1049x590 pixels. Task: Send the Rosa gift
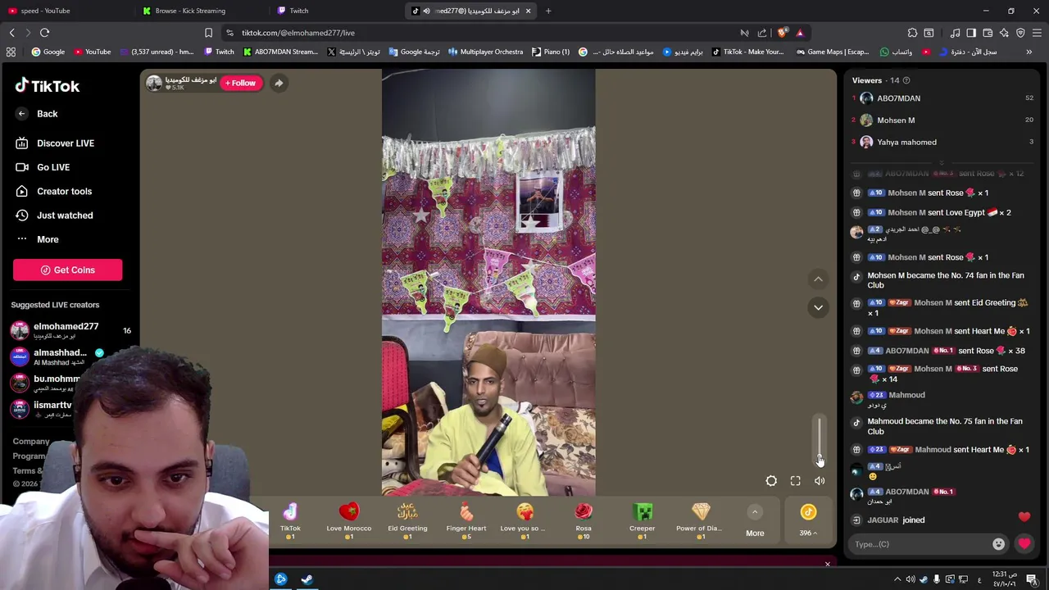pyautogui.click(x=584, y=521)
